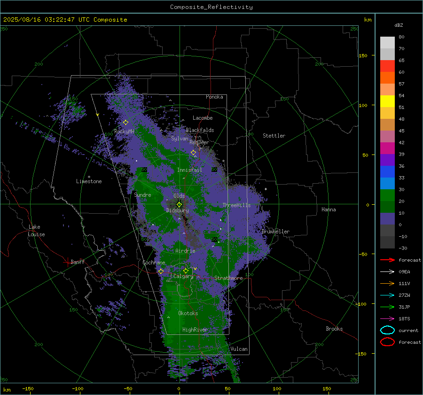Click the blue swatch between 36 and 33

click(x=387, y=172)
